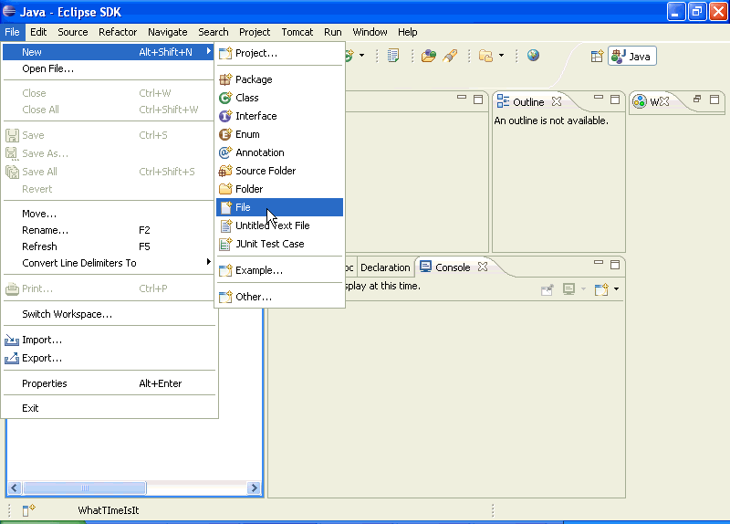Click the web browser globe icon
This screenshot has height=524, width=730.
coord(533,56)
